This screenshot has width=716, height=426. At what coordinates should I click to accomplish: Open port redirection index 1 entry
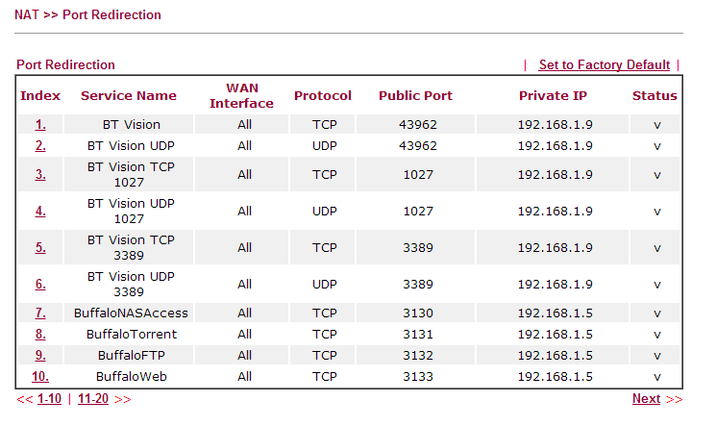40,124
